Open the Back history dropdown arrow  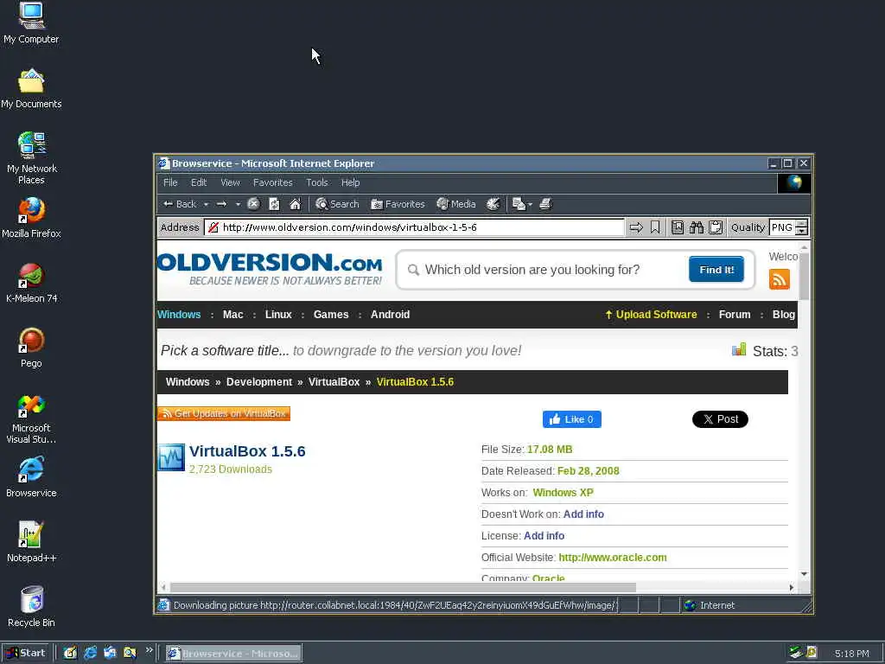pyautogui.click(x=206, y=204)
